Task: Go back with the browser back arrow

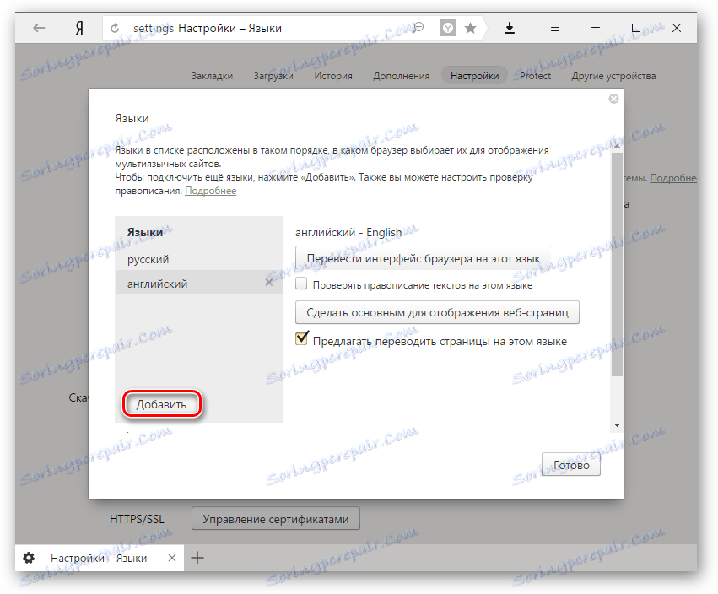Action: pos(39,28)
